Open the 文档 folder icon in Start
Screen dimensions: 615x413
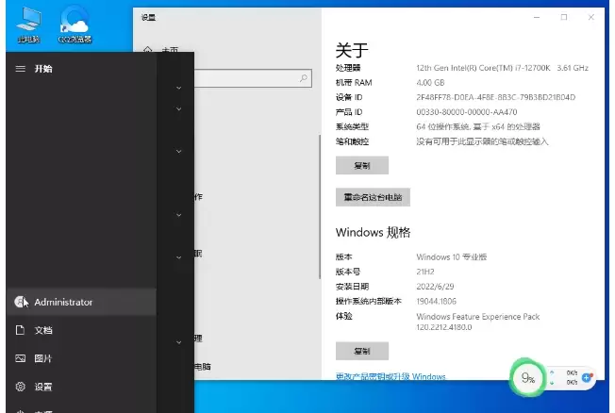coord(20,330)
